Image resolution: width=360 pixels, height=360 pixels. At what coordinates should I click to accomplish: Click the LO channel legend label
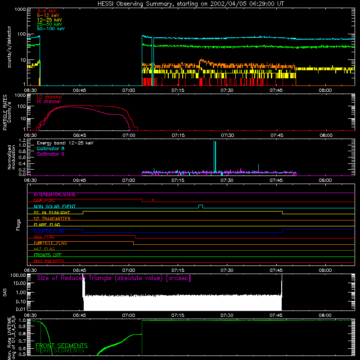(49, 97)
